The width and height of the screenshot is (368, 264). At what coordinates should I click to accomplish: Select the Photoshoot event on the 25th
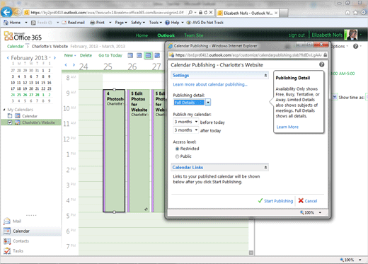coord(114,151)
